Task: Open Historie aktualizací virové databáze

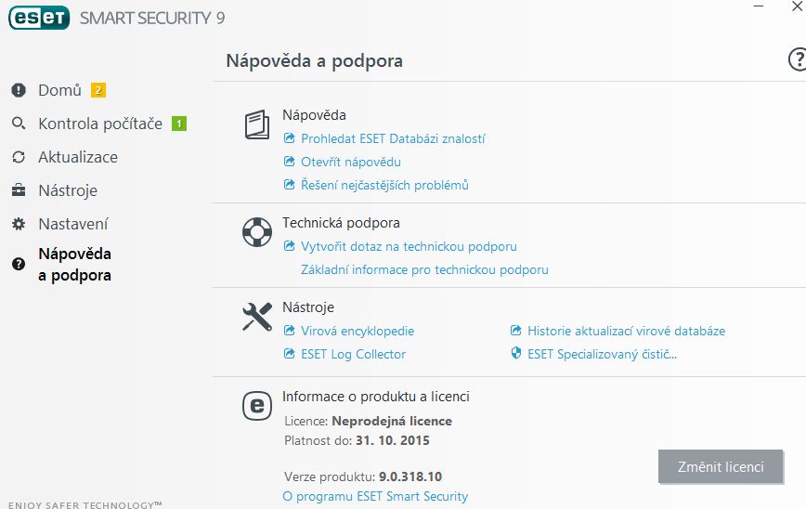Action: tap(626, 331)
